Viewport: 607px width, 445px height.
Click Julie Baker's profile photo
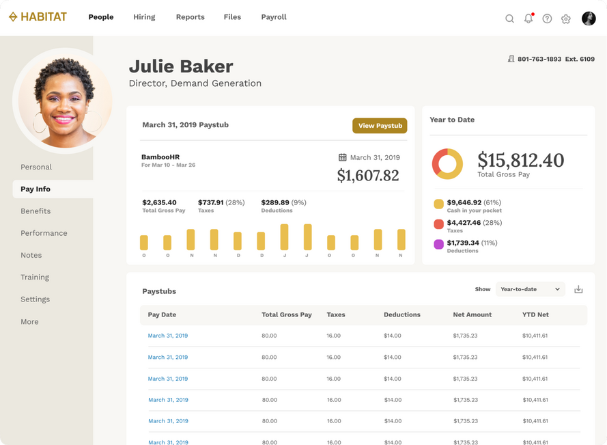pyautogui.click(x=63, y=100)
